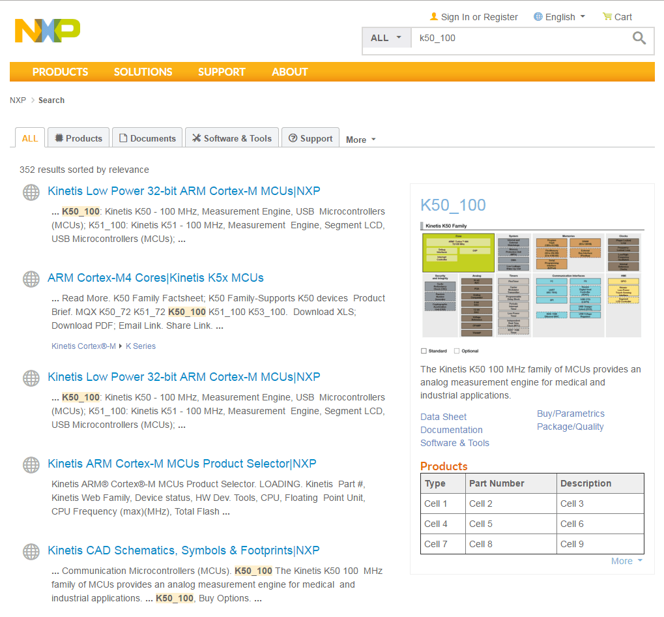Viewport: 664px width, 617px height.
Task: Click '352 results sorted by relevance' text
Action: tap(84, 170)
